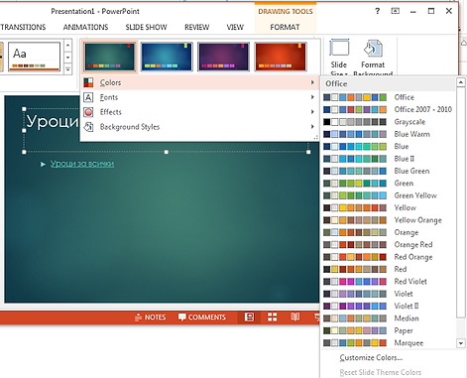Viewport: 467px width, 378px height.
Task: Apply the Yellow Orange color scheme
Action: coord(389,220)
